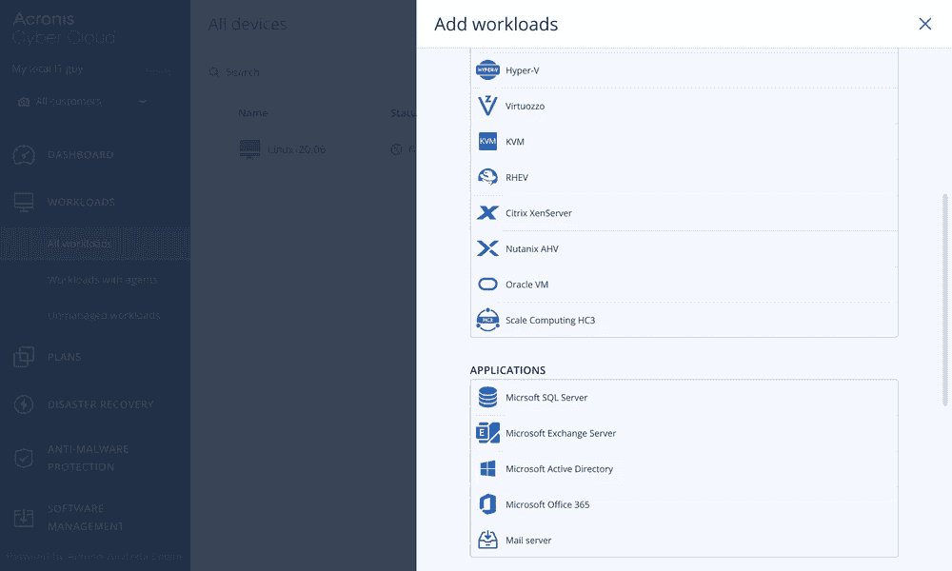Open the Dashboard menu item
This screenshot has width=952, height=571.
coord(80,155)
